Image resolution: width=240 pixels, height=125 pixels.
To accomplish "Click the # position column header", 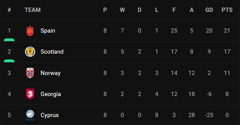I will coord(9,10).
